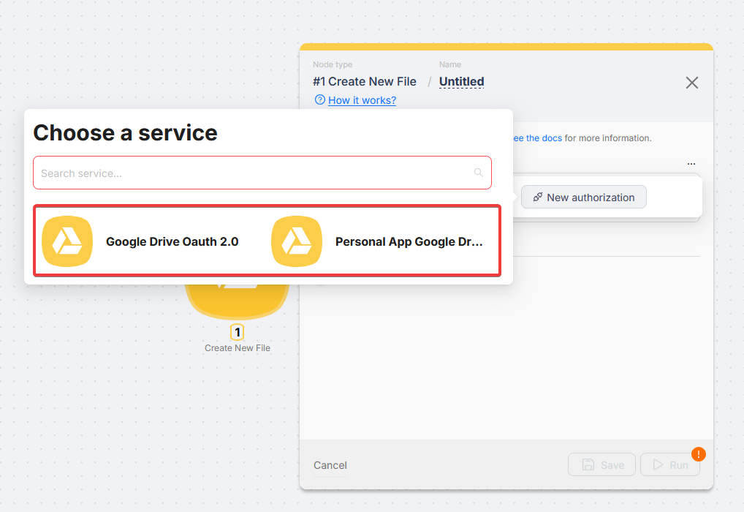Click the floppy disk Save icon
The width and height of the screenshot is (744, 512).
point(588,465)
